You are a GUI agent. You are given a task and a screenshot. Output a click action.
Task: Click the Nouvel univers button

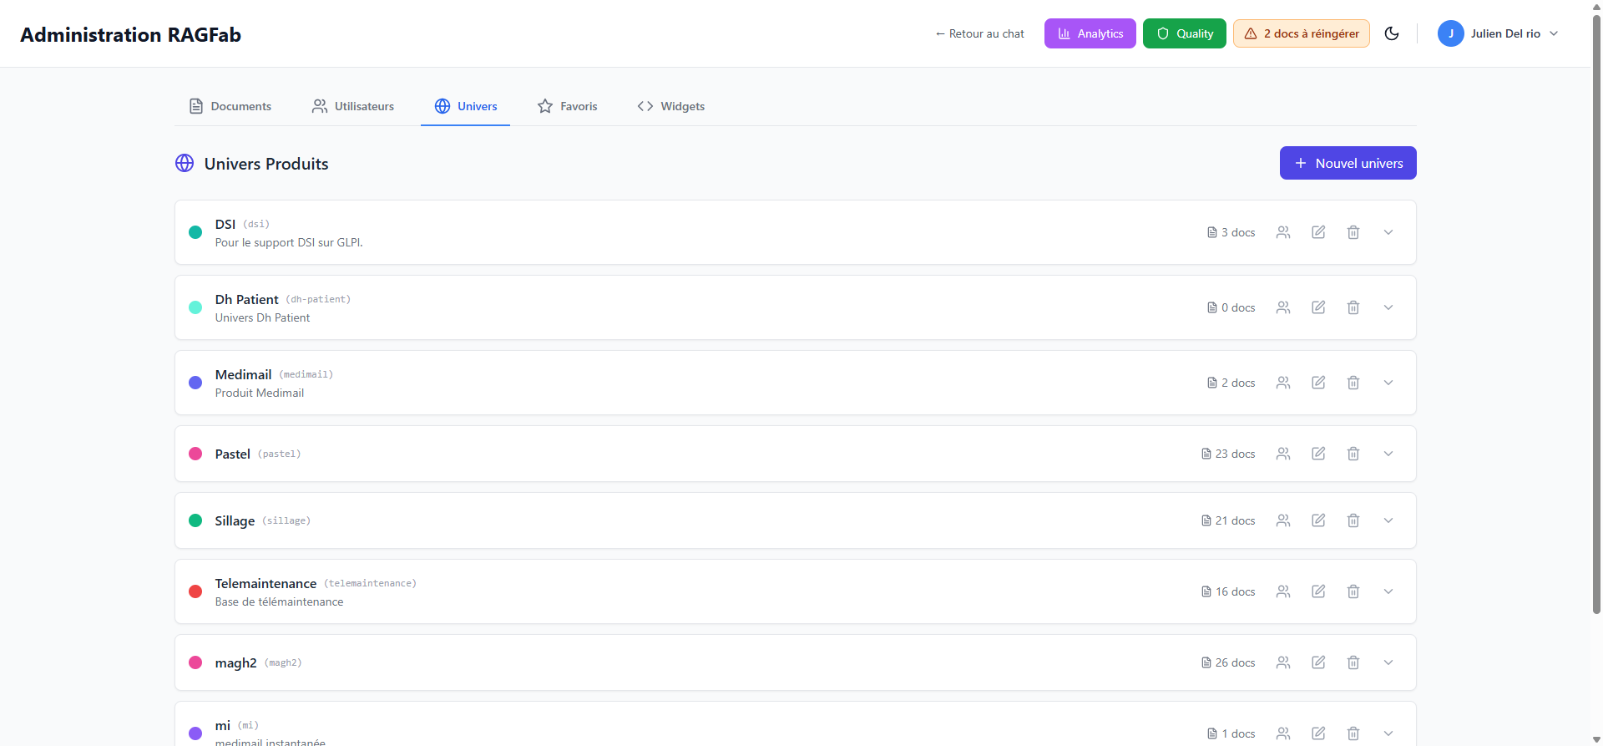click(1348, 163)
